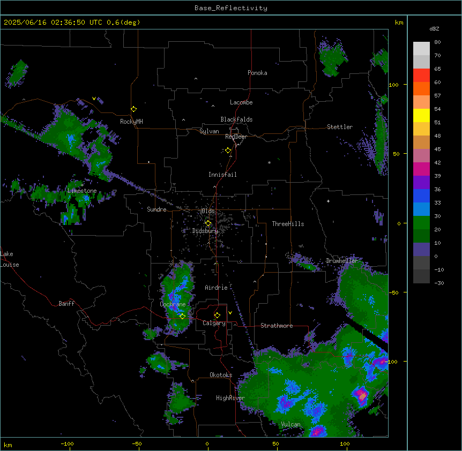Click the Limestone label
462x451 pixels.
[82, 191]
